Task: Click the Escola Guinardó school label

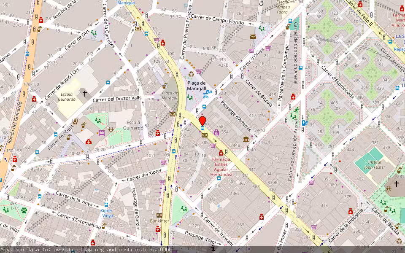Action: (x=135, y=126)
